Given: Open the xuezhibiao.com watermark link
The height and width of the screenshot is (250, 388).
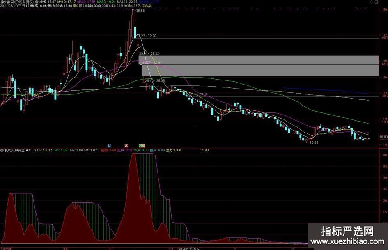Looking at the screenshot, I should coord(347,242).
